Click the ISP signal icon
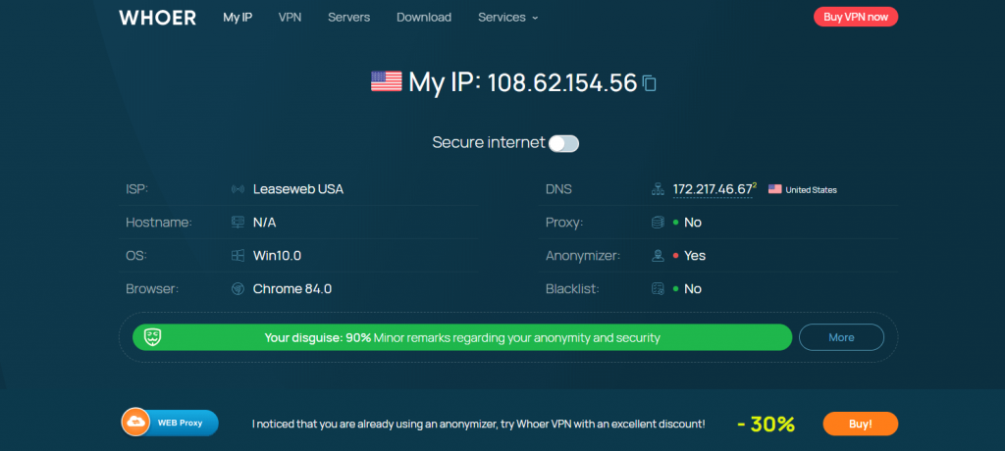 (x=238, y=189)
